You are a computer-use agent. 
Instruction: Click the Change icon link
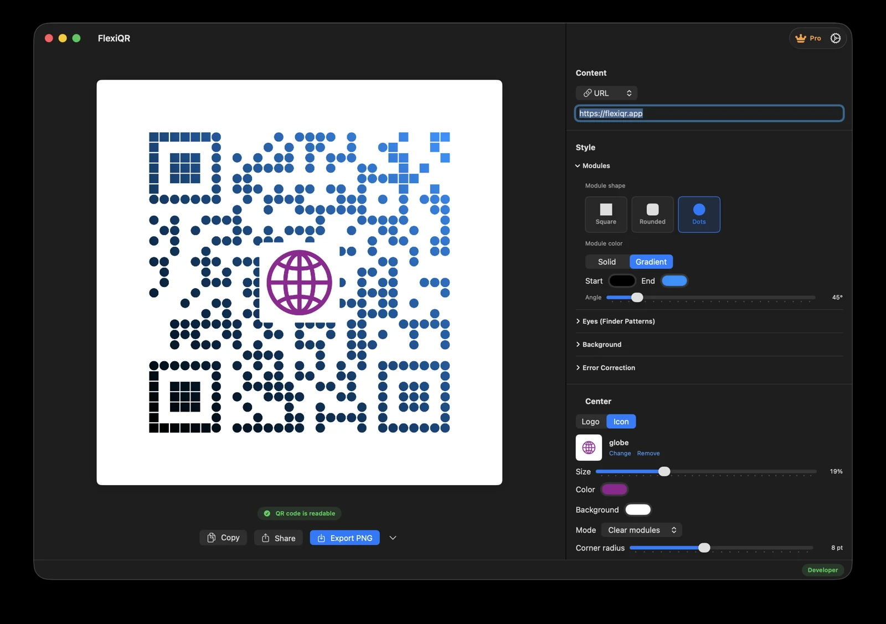[620, 453]
